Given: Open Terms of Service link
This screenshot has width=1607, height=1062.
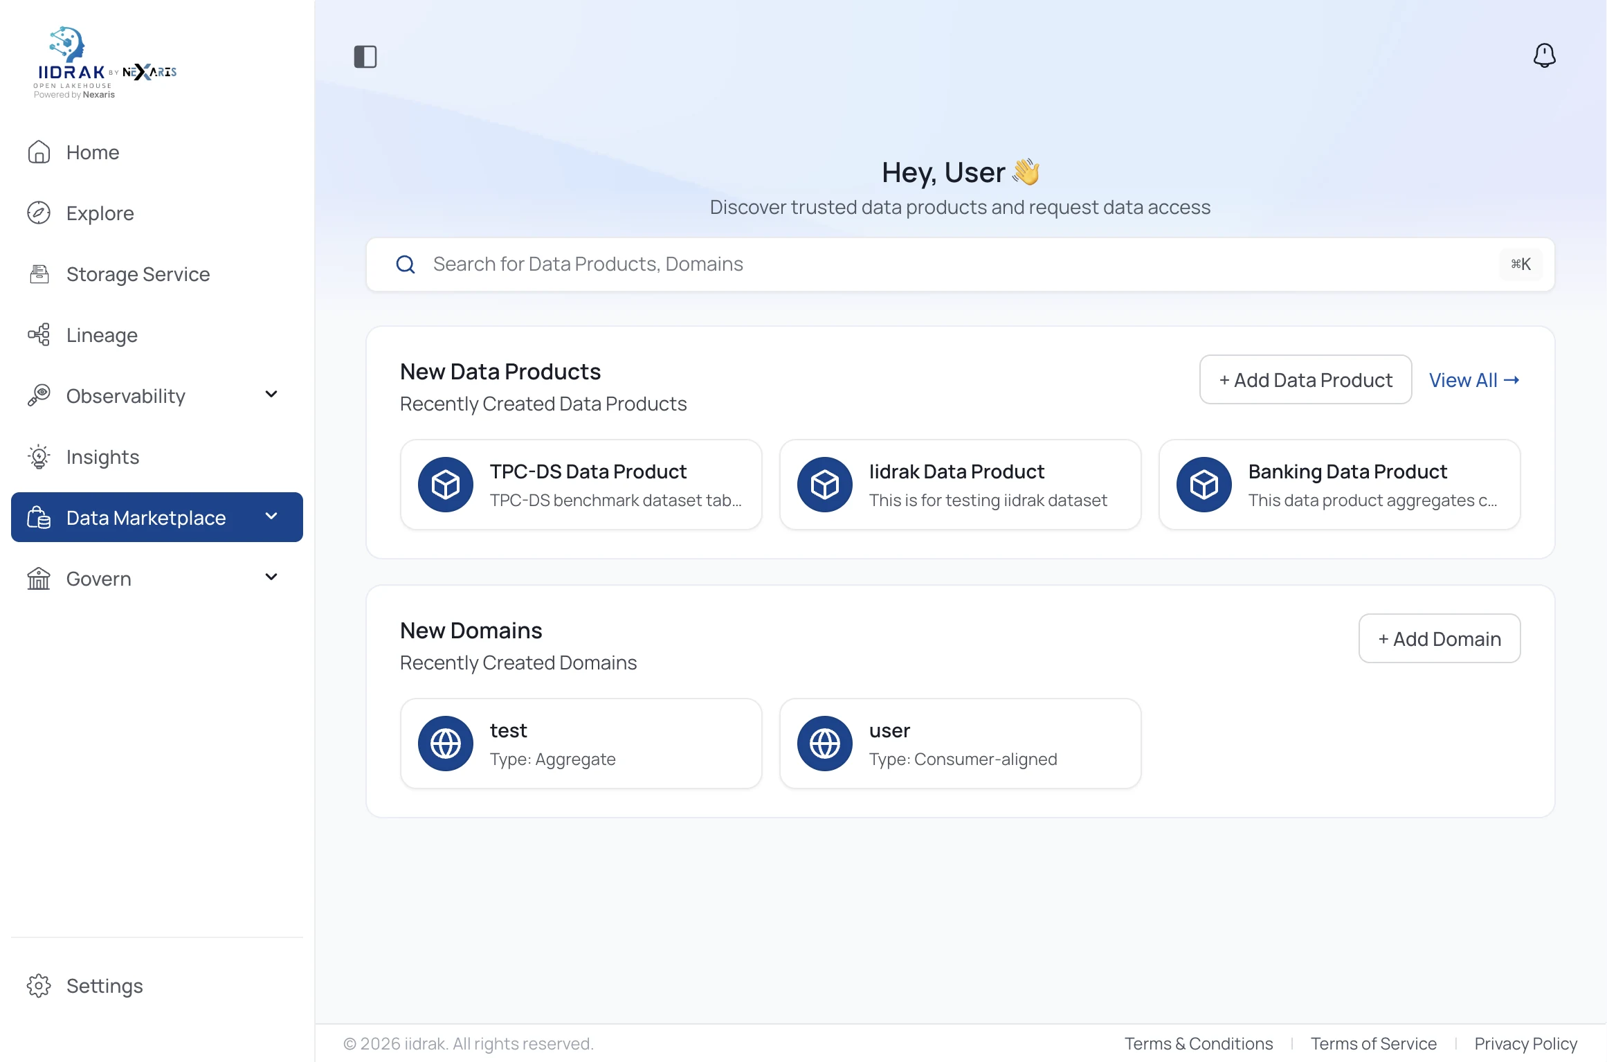Looking at the screenshot, I should pyautogui.click(x=1374, y=1043).
